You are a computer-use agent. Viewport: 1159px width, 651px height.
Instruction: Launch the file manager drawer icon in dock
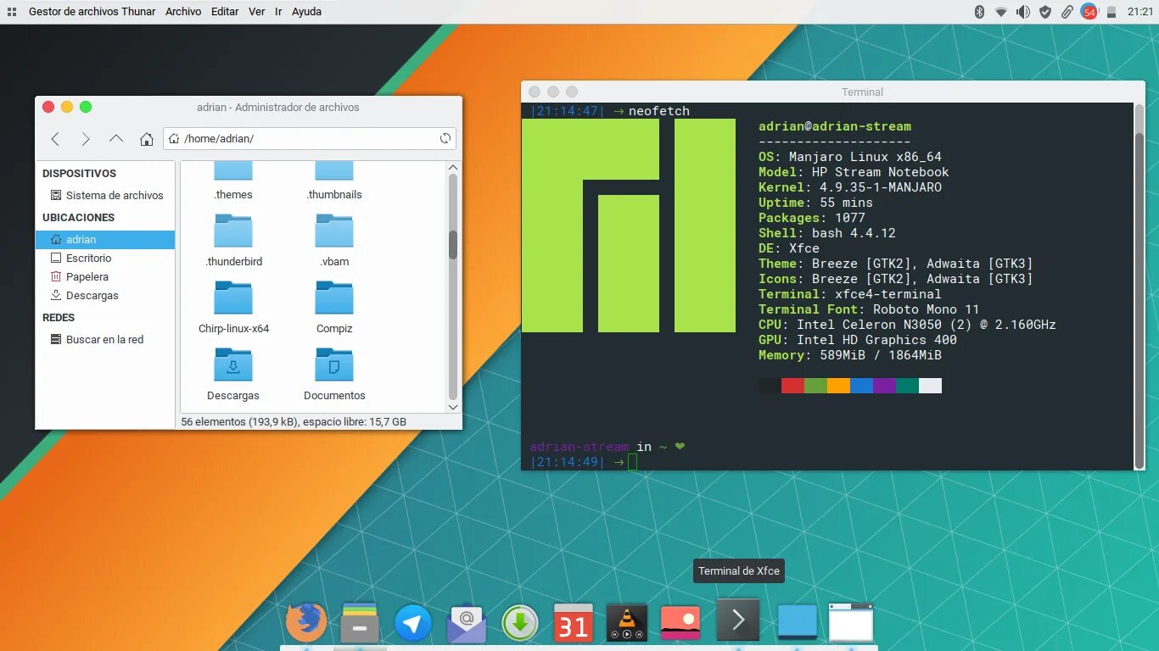pos(360,624)
